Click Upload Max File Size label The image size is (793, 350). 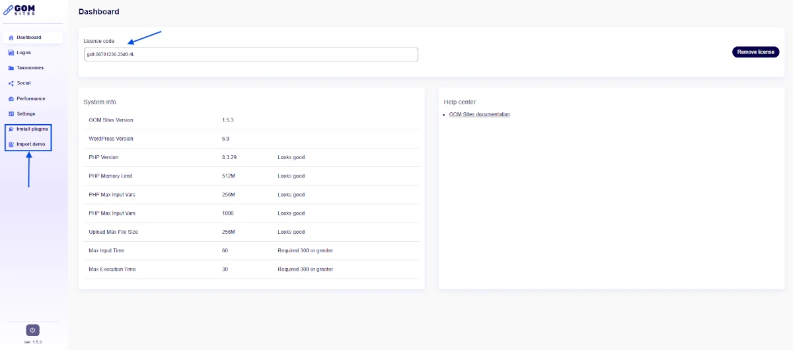coord(114,232)
